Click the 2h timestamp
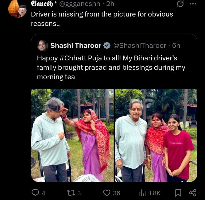Image resolution: width=205 pixels, height=200 pixels. tap(110, 4)
